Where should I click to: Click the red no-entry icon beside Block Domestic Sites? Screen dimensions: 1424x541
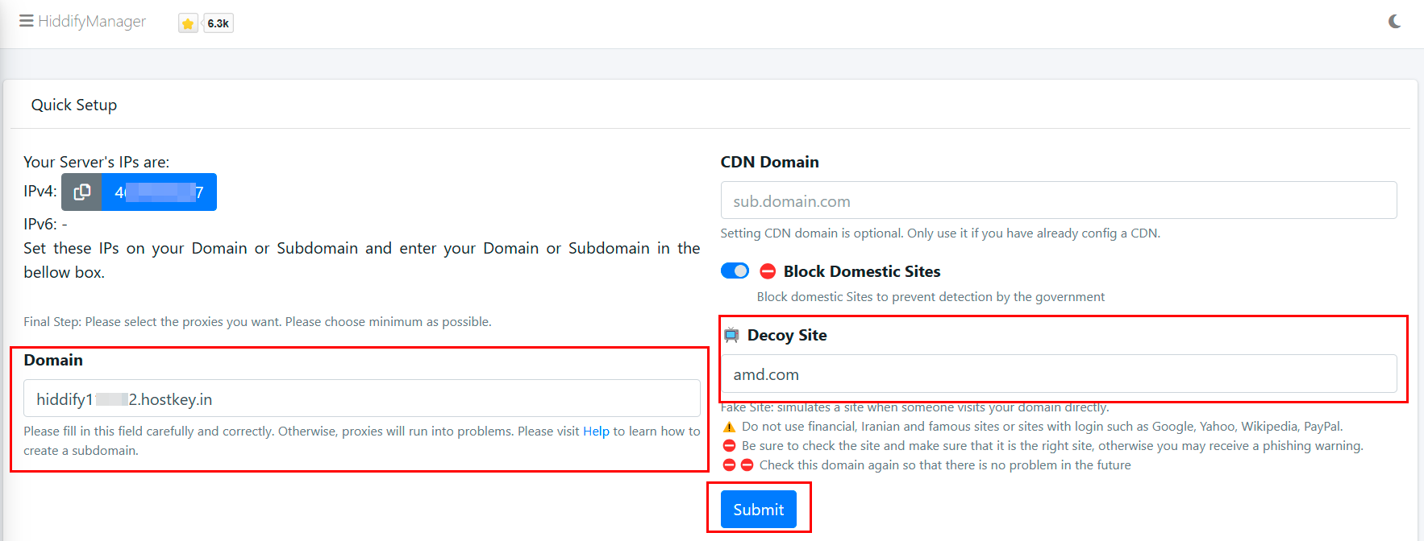pos(768,271)
